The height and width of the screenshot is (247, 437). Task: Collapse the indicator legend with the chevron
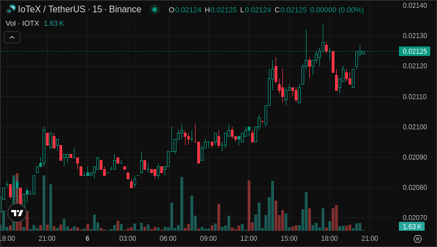[12, 38]
